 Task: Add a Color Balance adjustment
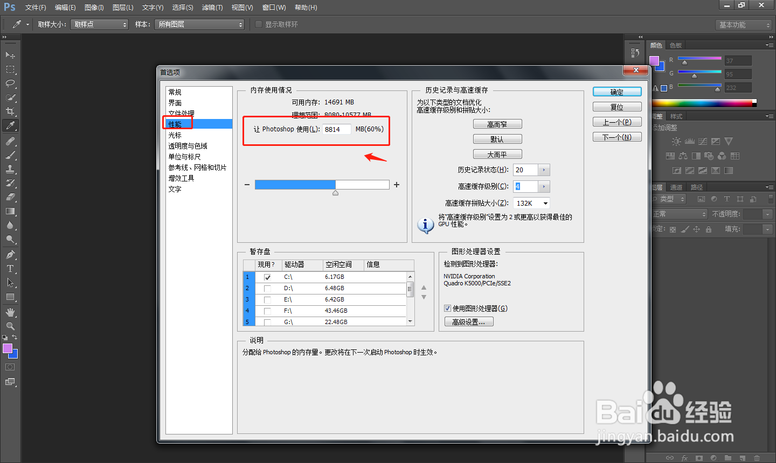coord(683,156)
